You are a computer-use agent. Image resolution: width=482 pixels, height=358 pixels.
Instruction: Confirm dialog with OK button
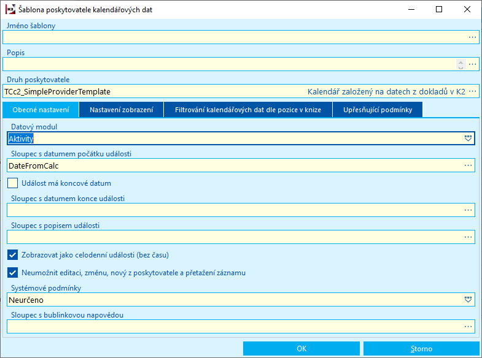[301, 349]
